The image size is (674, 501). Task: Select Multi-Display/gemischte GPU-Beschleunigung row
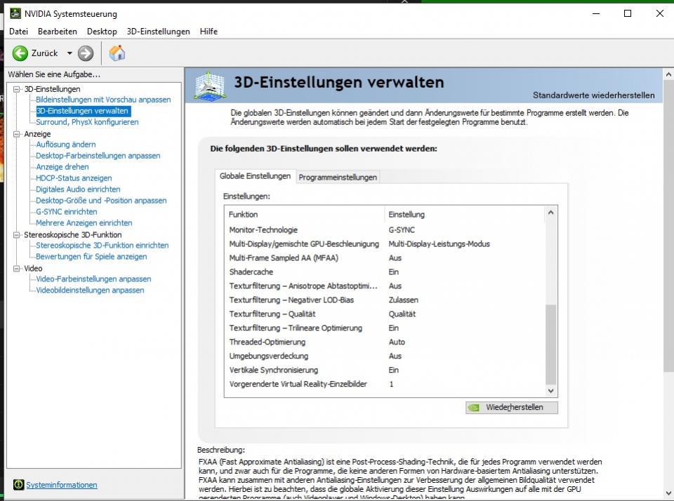(385, 244)
